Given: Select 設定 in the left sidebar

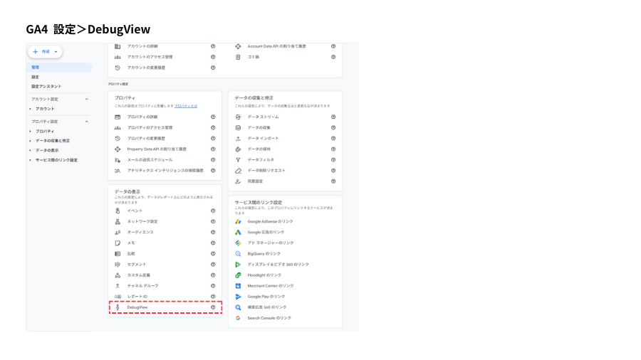Looking at the screenshot, I should point(36,77).
